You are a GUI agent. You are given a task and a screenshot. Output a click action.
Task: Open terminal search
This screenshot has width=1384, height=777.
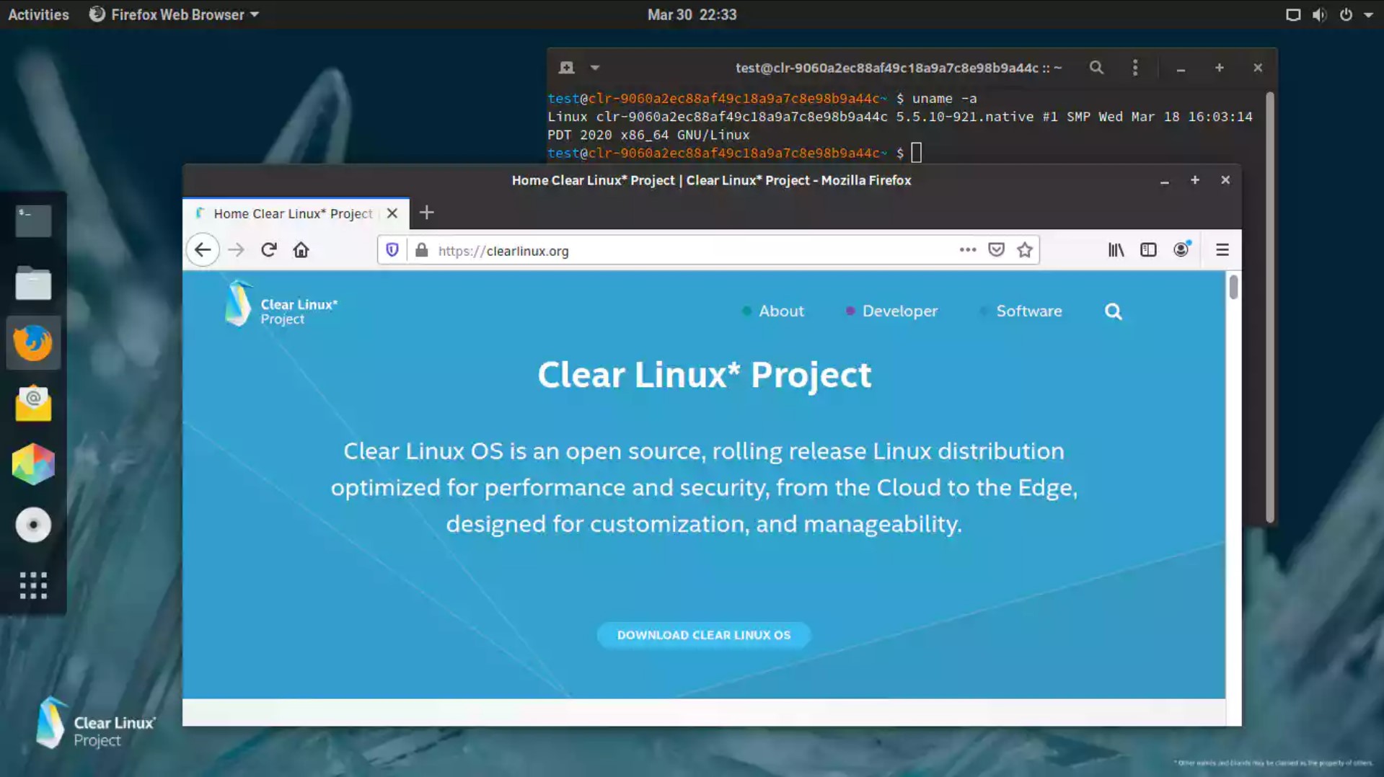tap(1096, 68)
